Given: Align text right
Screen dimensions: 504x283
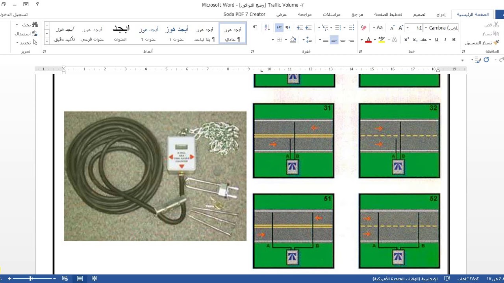Looking at the screenshot, I should [x=351, y=40].
